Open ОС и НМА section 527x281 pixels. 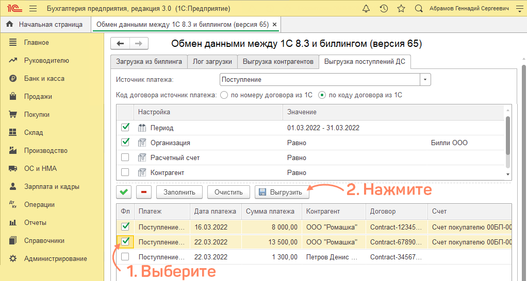[40, 168]
